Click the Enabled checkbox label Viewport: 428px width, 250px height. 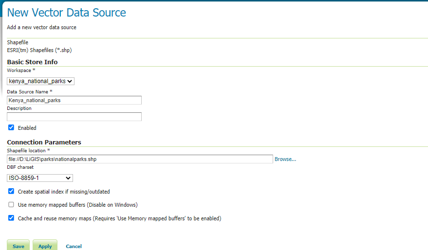(x=27, y=128)
